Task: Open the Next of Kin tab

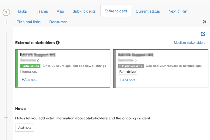Action: (x=178, y=11)
